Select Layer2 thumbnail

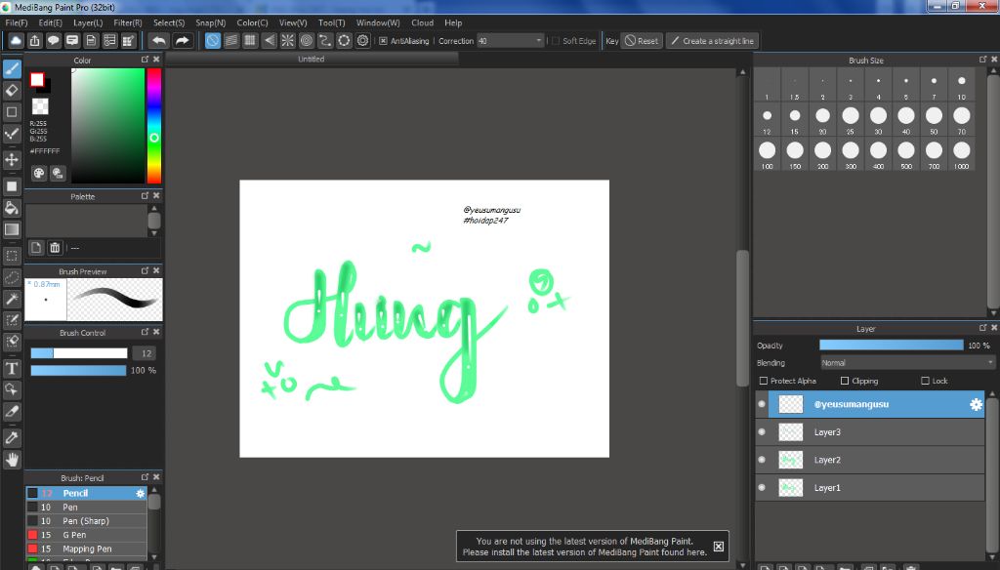[791, 460]
